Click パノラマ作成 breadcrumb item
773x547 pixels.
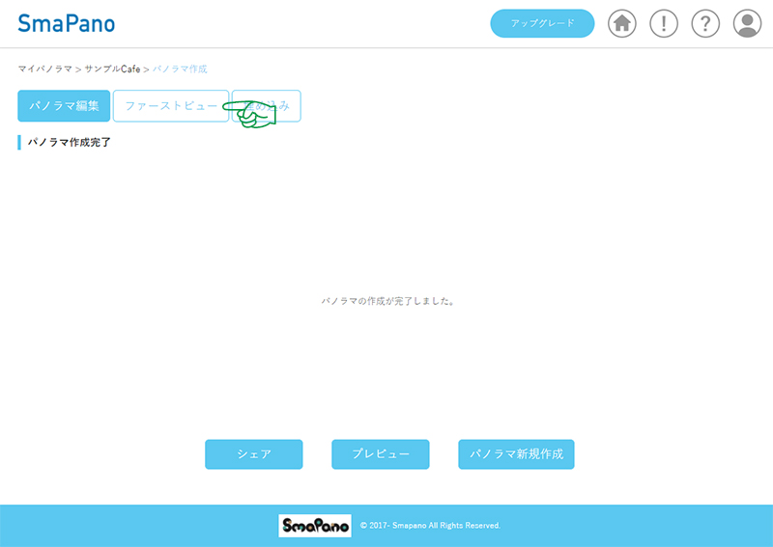pos(180,69)
